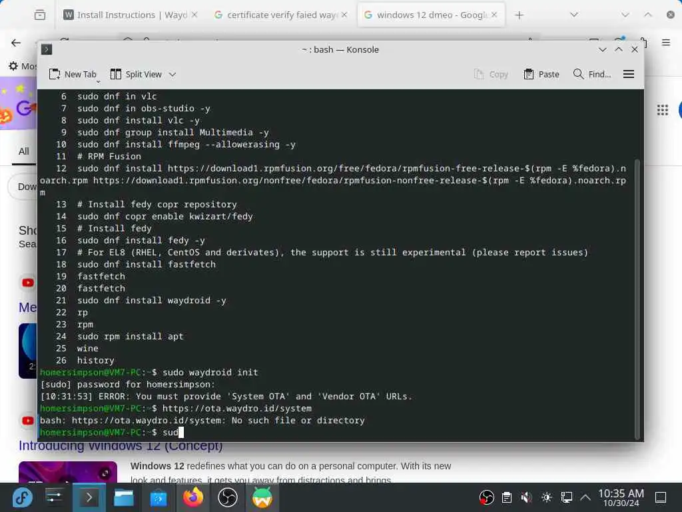Click the Konsole terminal icon in title bar
Screen dimensions: 682x512
(x=47, y=49)
